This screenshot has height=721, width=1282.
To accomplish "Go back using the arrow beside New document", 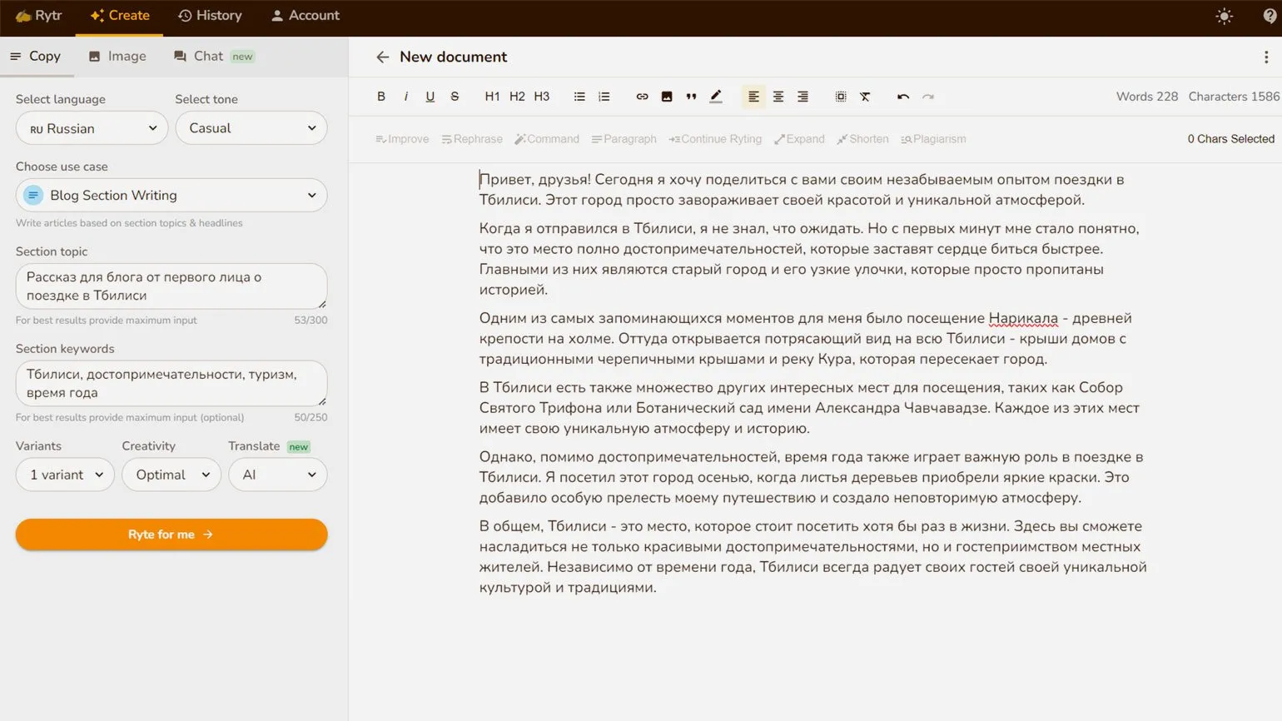I will [x=382, y=57].
